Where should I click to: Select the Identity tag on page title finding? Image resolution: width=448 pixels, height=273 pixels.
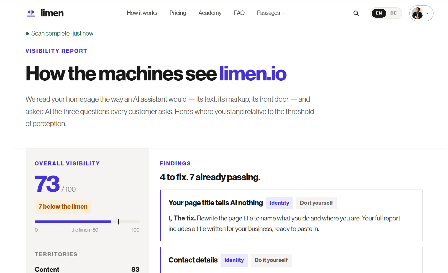click(x=280, y=203)
